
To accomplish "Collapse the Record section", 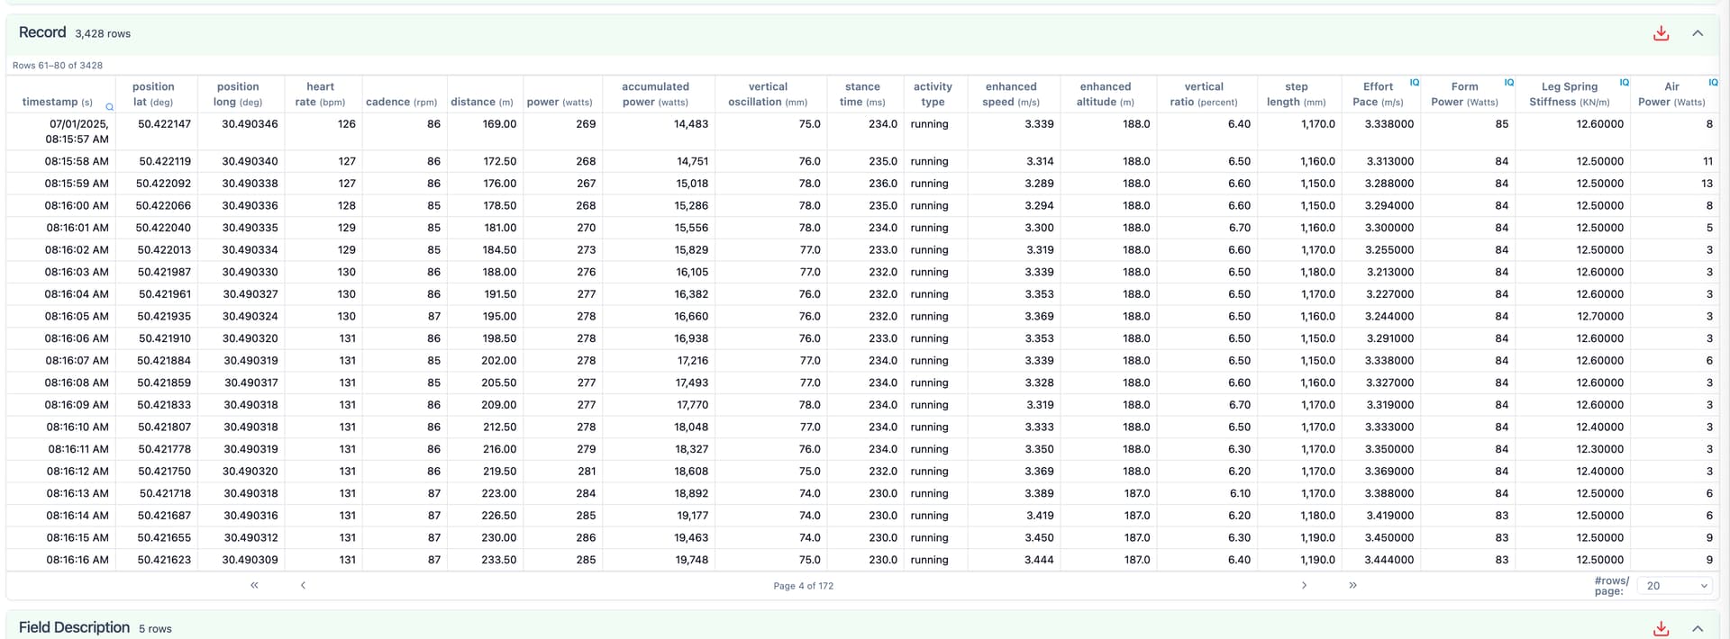I will pos(1698,33).
